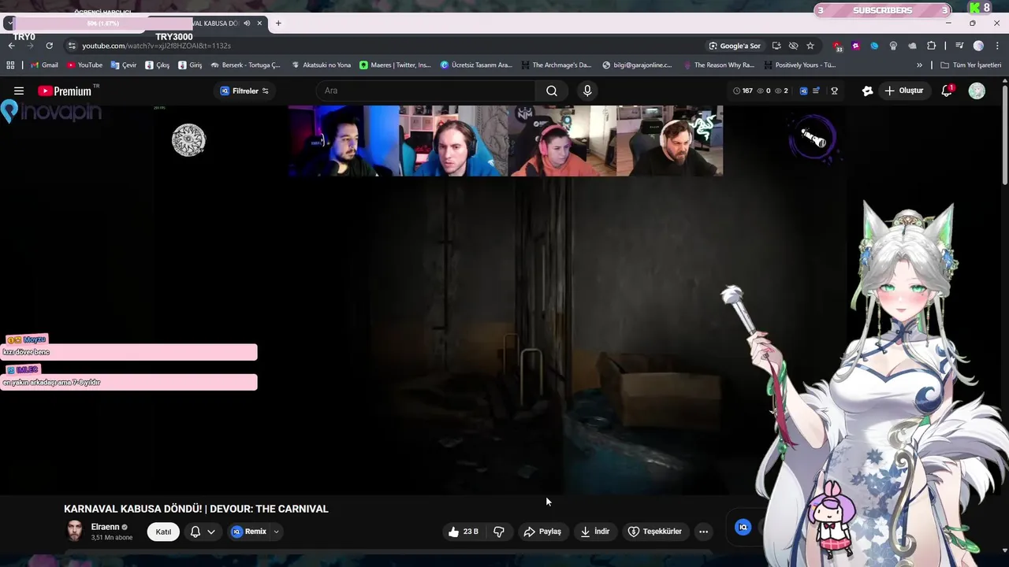Open the Elraenn channel name link
Image resolution: width=1009 pixels, height=567 pixels.
coord(105,527)
